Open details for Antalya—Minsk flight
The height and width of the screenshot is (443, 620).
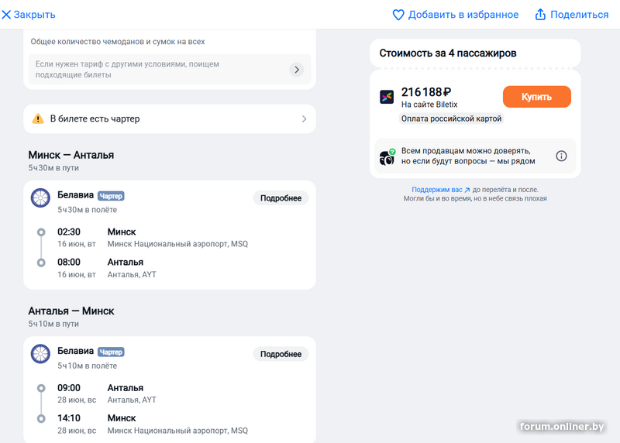point(281,354)
